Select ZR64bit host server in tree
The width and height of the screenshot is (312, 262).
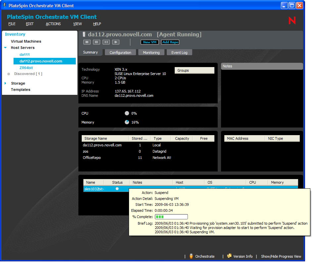tap(26, 68)
